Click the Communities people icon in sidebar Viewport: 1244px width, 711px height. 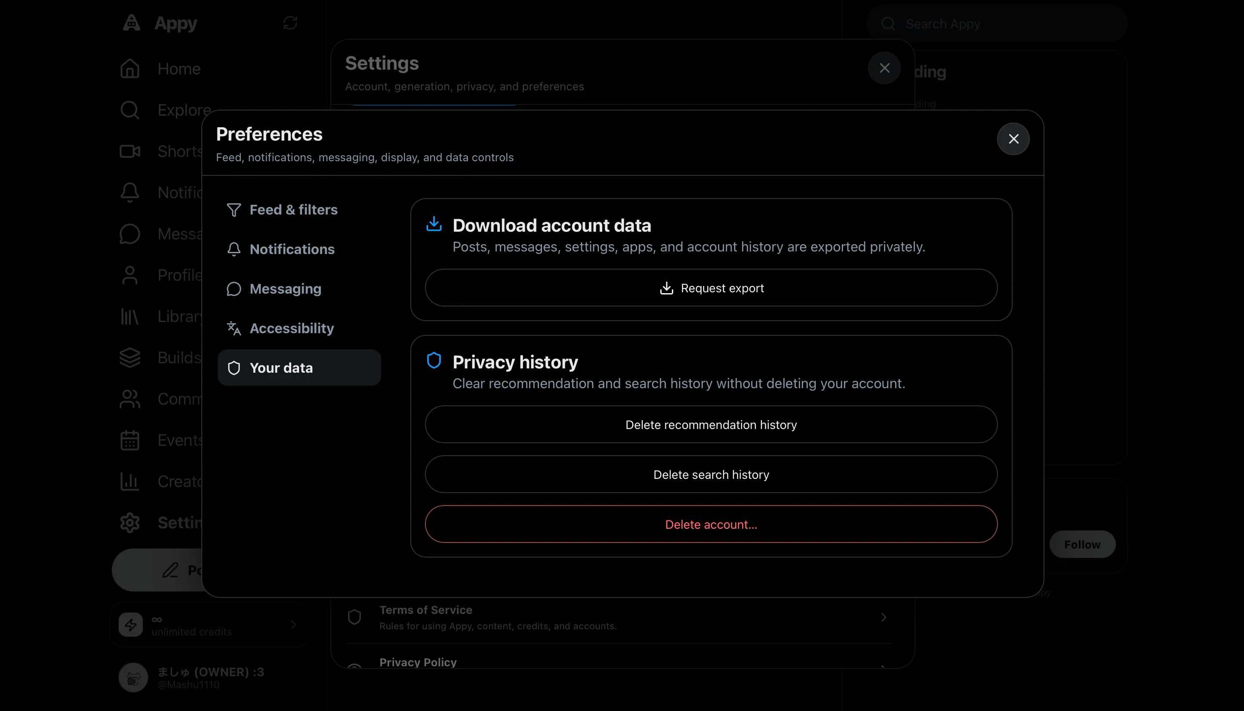pos(130,399)
